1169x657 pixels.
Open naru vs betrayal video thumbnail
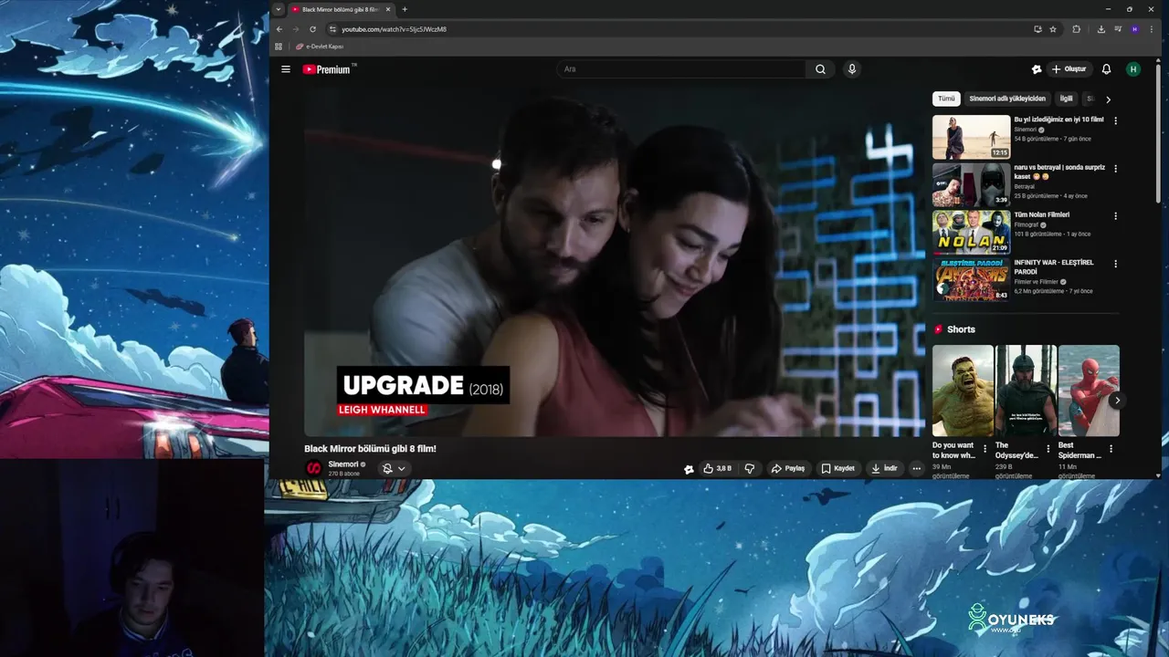pos(971,185)
